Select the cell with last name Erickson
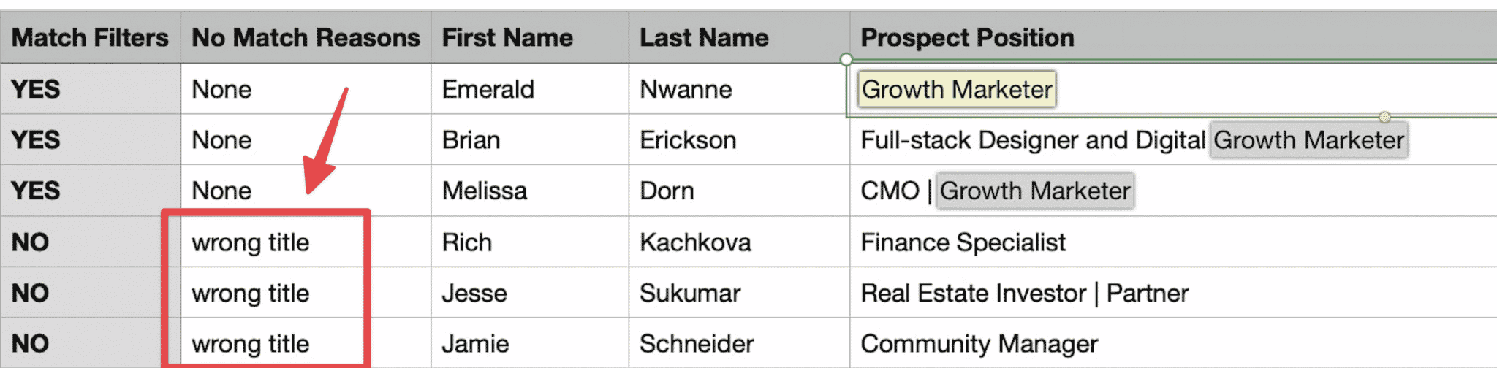This screenshot has width=1497, height=368. coord(739,139)
